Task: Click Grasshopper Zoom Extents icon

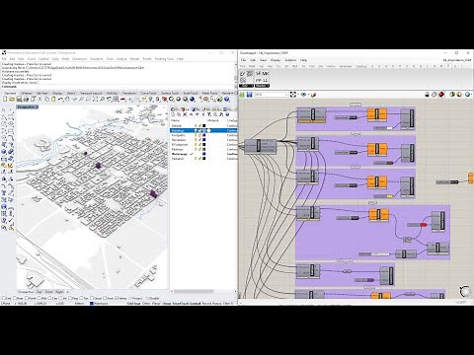Action: point(293,95)
